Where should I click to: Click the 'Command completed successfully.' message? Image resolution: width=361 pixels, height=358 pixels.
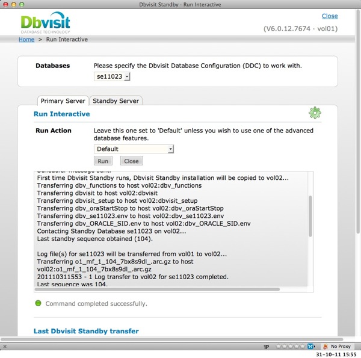point(96,303)
